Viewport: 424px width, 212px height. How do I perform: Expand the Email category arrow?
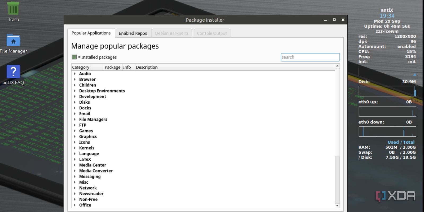pos(75,114)
